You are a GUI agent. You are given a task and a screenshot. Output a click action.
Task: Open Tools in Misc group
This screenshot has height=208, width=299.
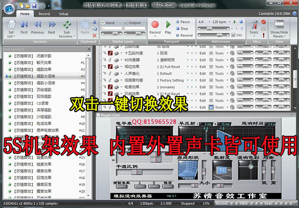[x=254, y=28]
